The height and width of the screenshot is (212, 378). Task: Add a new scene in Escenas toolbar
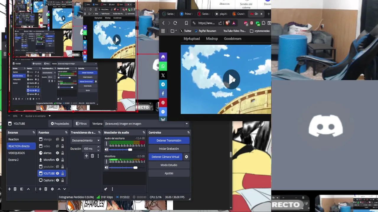9,189
